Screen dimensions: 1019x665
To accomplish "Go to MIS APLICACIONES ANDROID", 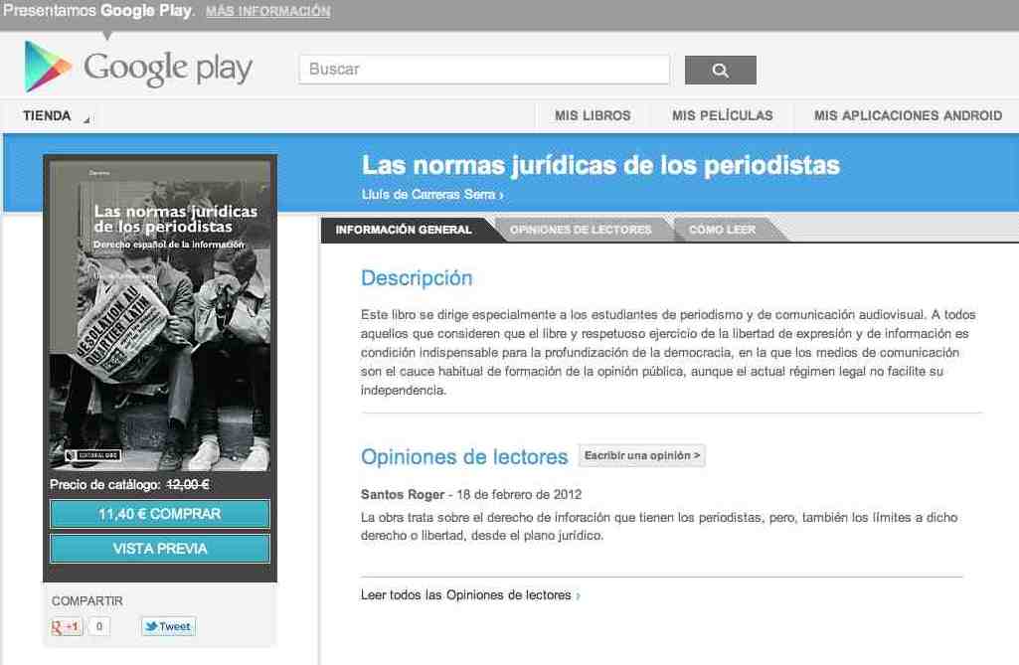I will (x=908, y=115).
